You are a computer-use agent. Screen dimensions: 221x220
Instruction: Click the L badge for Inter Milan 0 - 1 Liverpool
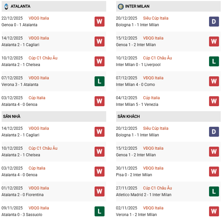(214, 61)
